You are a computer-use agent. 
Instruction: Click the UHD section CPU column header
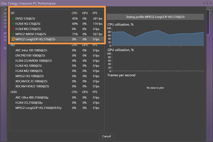75,92
